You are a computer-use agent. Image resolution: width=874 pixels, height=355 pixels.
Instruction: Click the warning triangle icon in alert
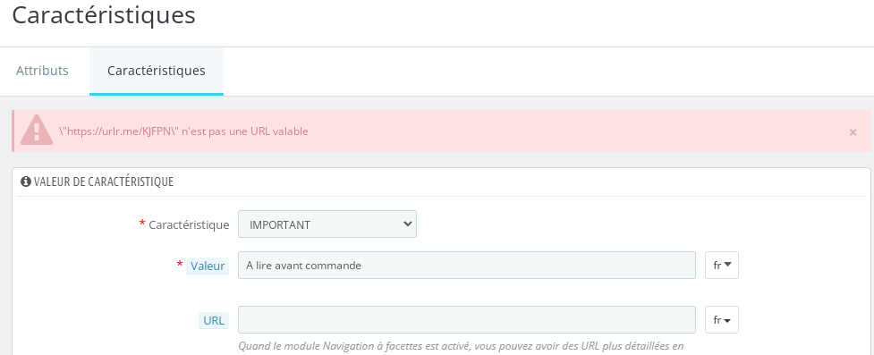pyautogui.click(x=37, y=131)
